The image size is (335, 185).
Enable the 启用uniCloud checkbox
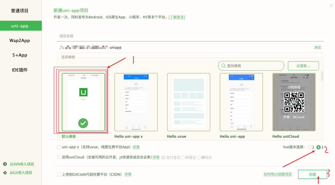(59, 157)
